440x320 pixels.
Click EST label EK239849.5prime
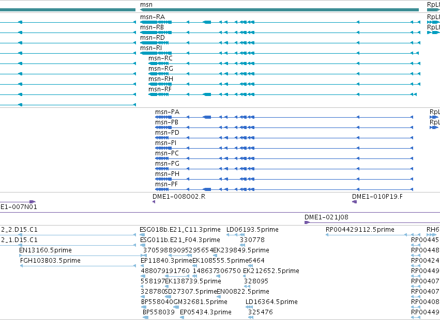(x=241, y=250)
